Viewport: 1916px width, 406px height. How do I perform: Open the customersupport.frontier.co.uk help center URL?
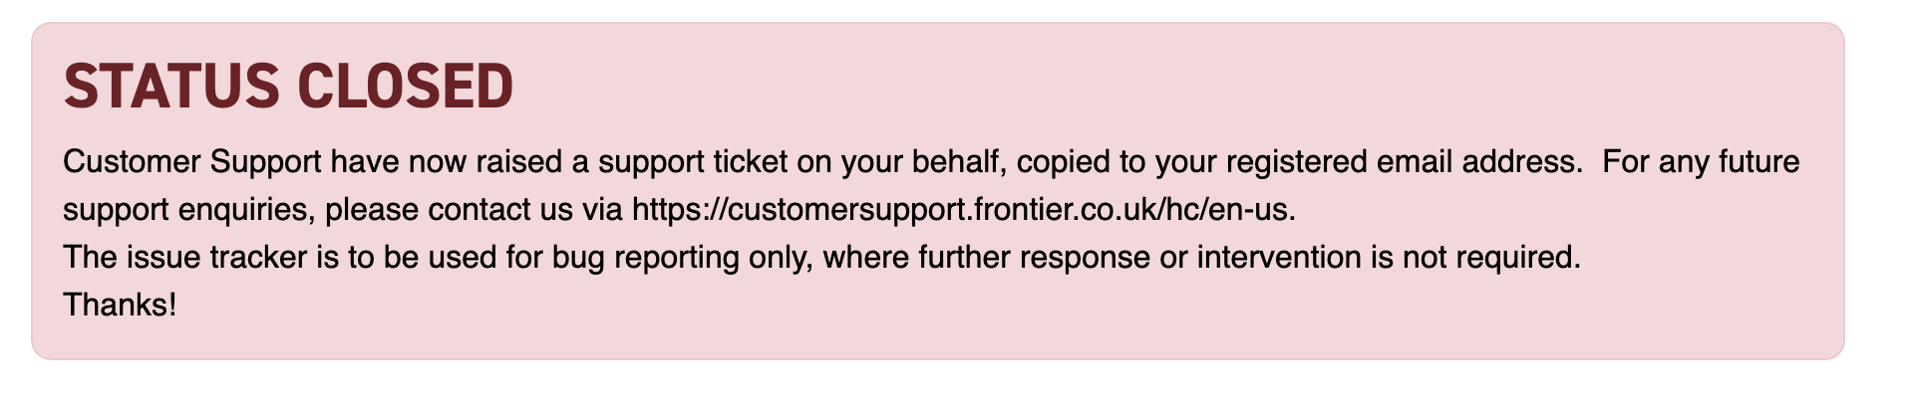tap(964, 210)
